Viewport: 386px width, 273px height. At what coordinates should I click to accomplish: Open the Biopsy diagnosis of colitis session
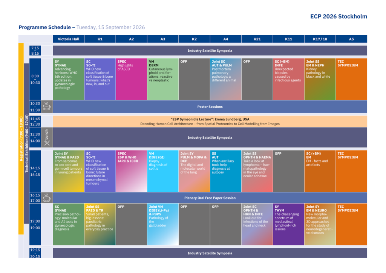(x=162, y=171)
